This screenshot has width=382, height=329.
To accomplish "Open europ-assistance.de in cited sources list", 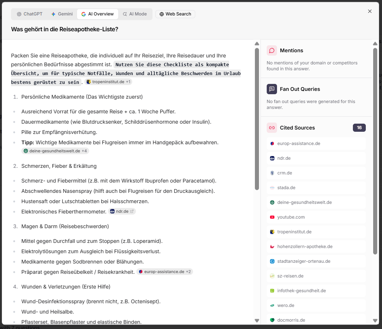I will (x=316, y=144).
